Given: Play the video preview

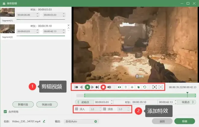Looking at the screenshot, I should coord(87,87).
